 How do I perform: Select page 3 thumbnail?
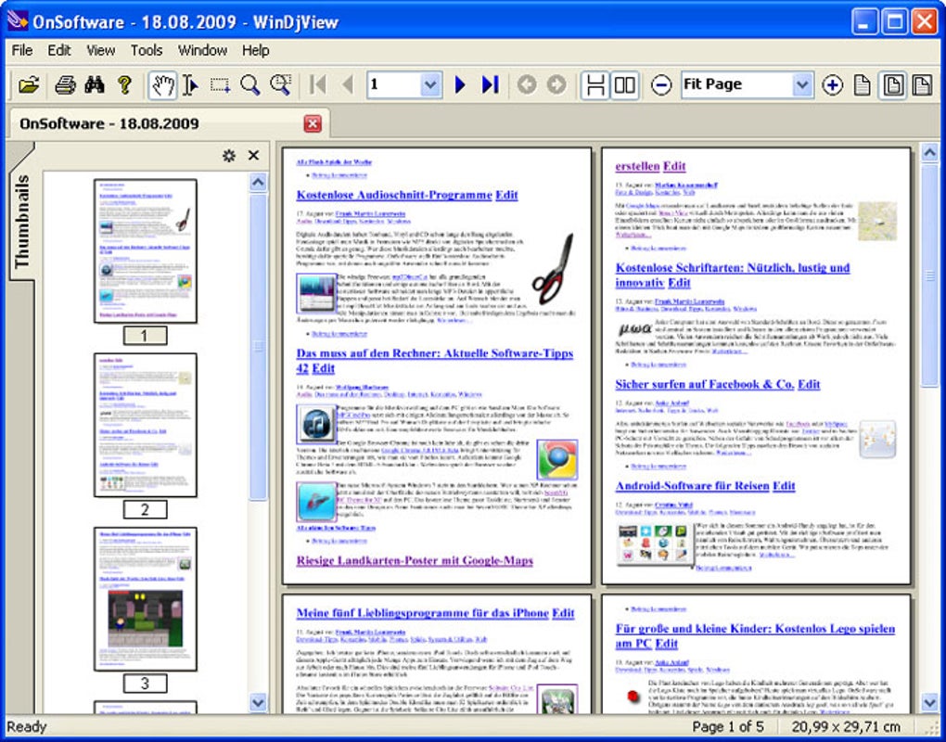pyautogui.click(x=146, y=599)
